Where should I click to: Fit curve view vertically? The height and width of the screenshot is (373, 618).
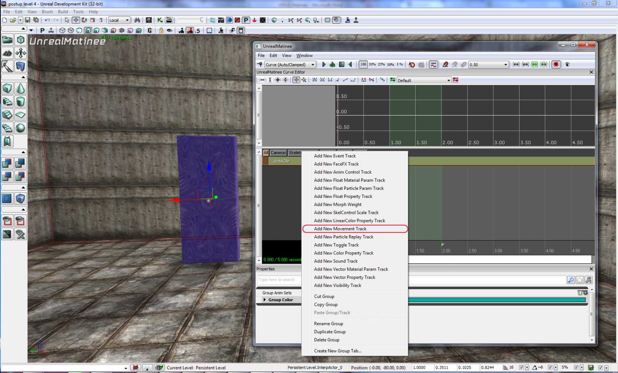coord(270,80)
